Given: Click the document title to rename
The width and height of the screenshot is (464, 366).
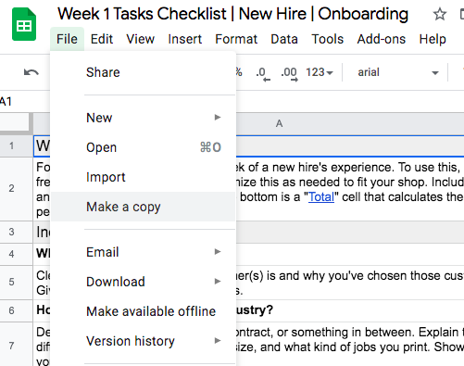Looking at the screenshot, I should (233, 14).
